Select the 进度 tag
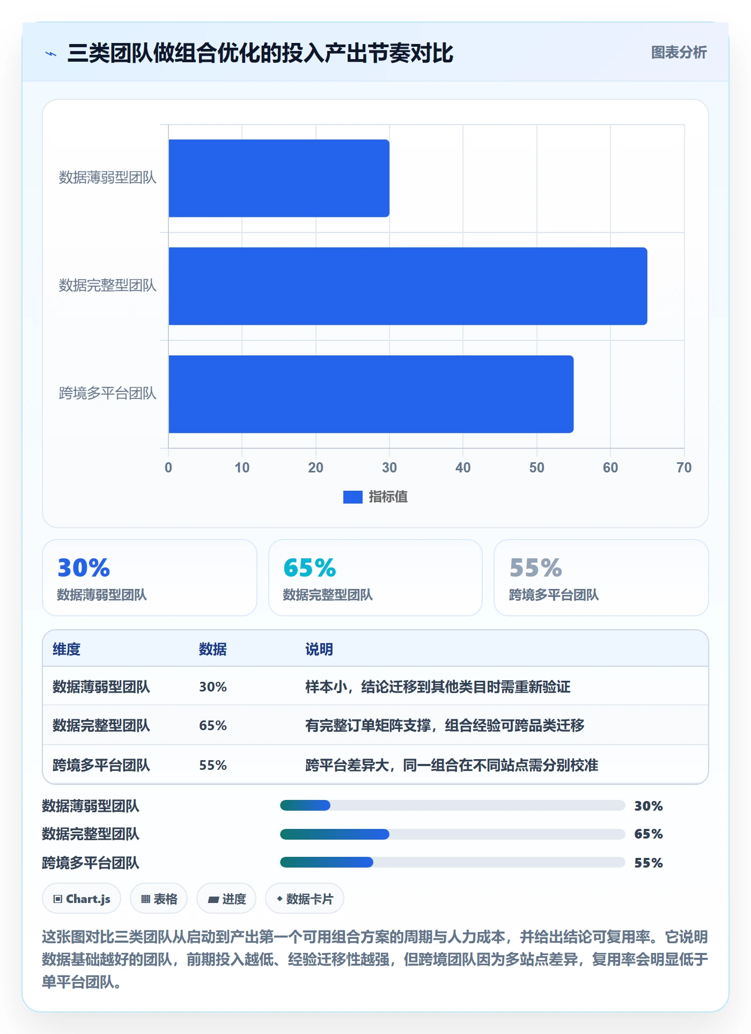This screenshot has height=1034, width=751. pos(226,899)
